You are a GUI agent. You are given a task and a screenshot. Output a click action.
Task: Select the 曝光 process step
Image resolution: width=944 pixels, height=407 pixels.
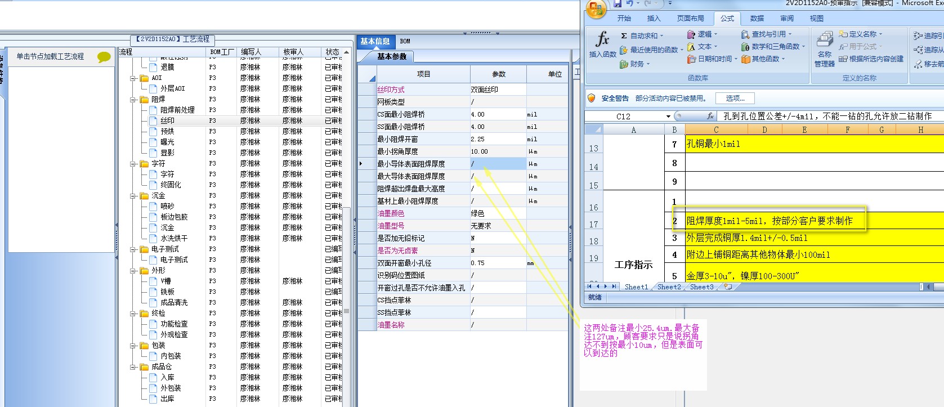coord(167,142)
